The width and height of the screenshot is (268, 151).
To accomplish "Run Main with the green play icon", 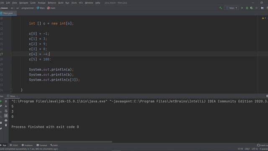I will 242,8.
